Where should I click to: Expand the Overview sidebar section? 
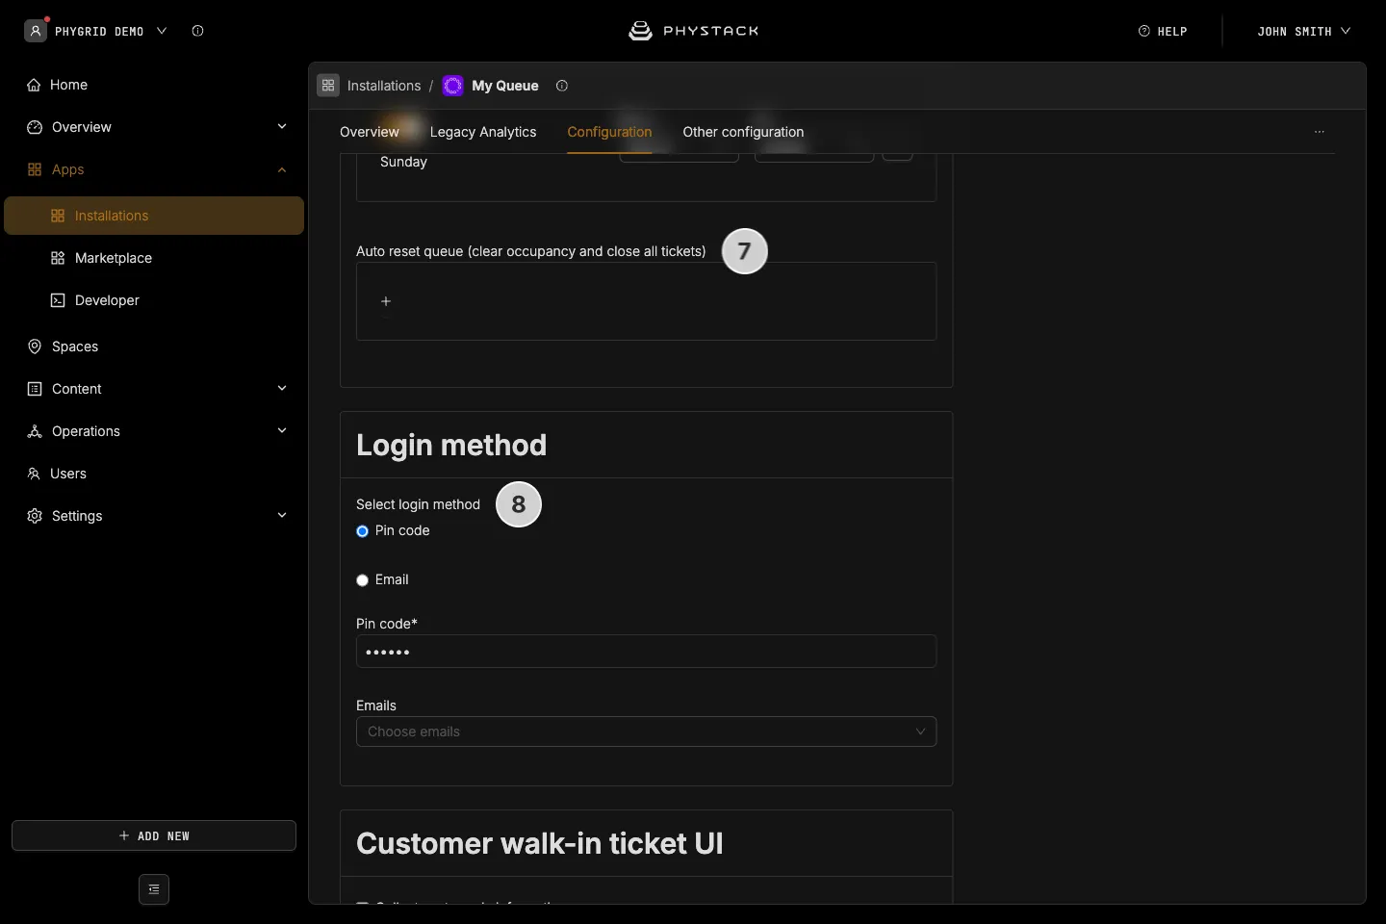(x=282, y=127)
